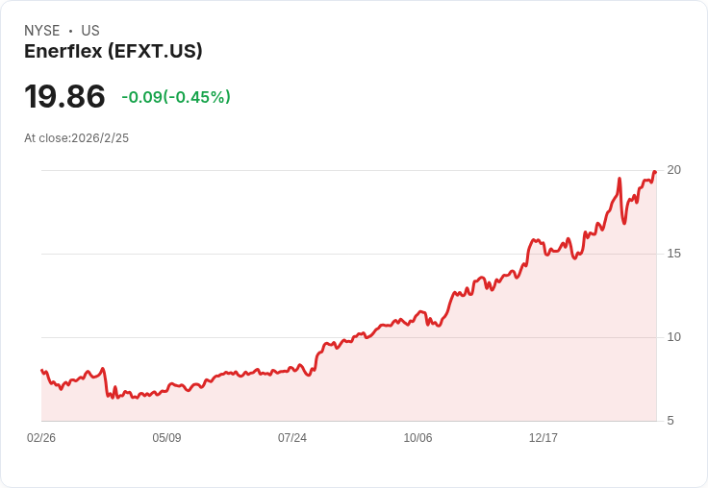
Task: Click the 10/06 date on the x-axis
Action: (x=417, y=438)
